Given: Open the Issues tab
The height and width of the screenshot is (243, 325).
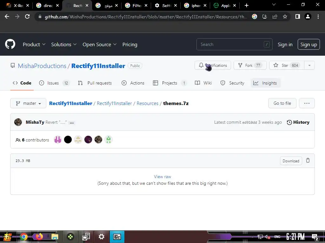Looking at the screenshot, I should 54,83.
